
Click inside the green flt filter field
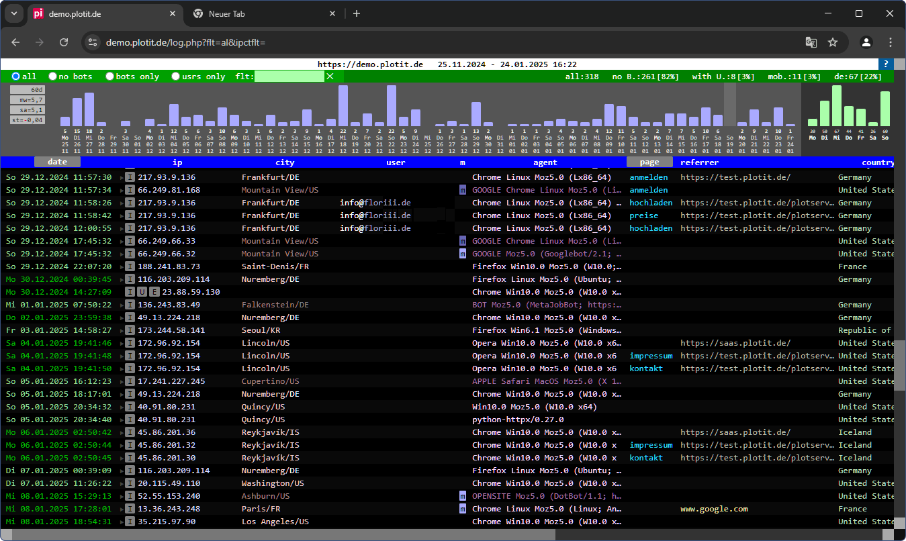pos(289,76)
